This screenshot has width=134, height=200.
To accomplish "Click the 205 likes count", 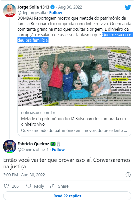I will [15, 186].
